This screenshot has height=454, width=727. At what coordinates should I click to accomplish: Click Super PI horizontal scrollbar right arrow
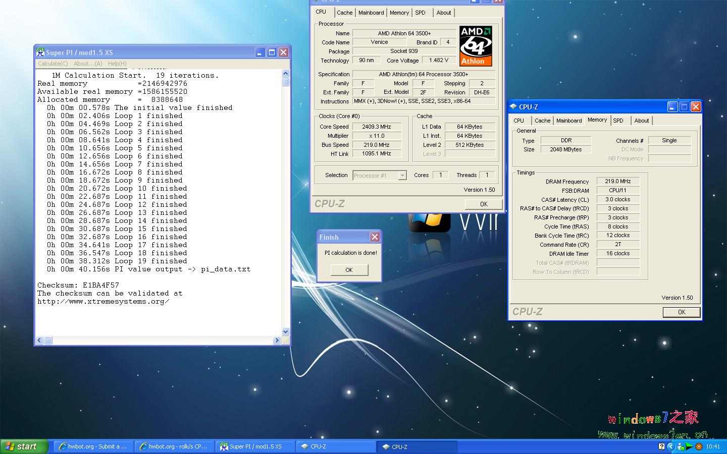[276, 340]
